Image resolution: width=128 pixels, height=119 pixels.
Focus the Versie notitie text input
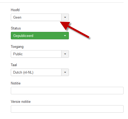[x=67, y=109]
